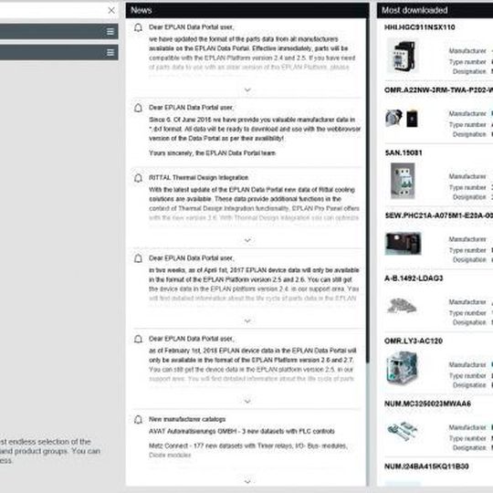The image size is (493, 493).
Task: Click the News panel header
Action: pyautogui.click(x=247, y=10)
